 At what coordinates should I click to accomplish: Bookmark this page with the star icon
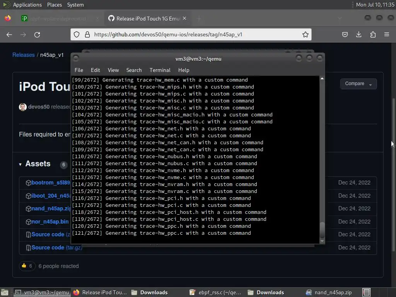click(x=306, y=34)
